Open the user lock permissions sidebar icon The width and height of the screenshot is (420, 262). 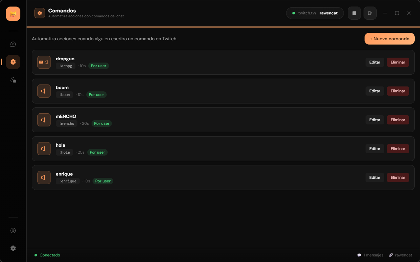[x=13, y=80]
